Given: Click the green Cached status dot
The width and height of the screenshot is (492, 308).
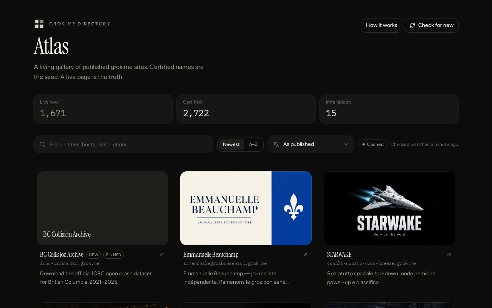Looking at the screenshot, I should 364,144.
